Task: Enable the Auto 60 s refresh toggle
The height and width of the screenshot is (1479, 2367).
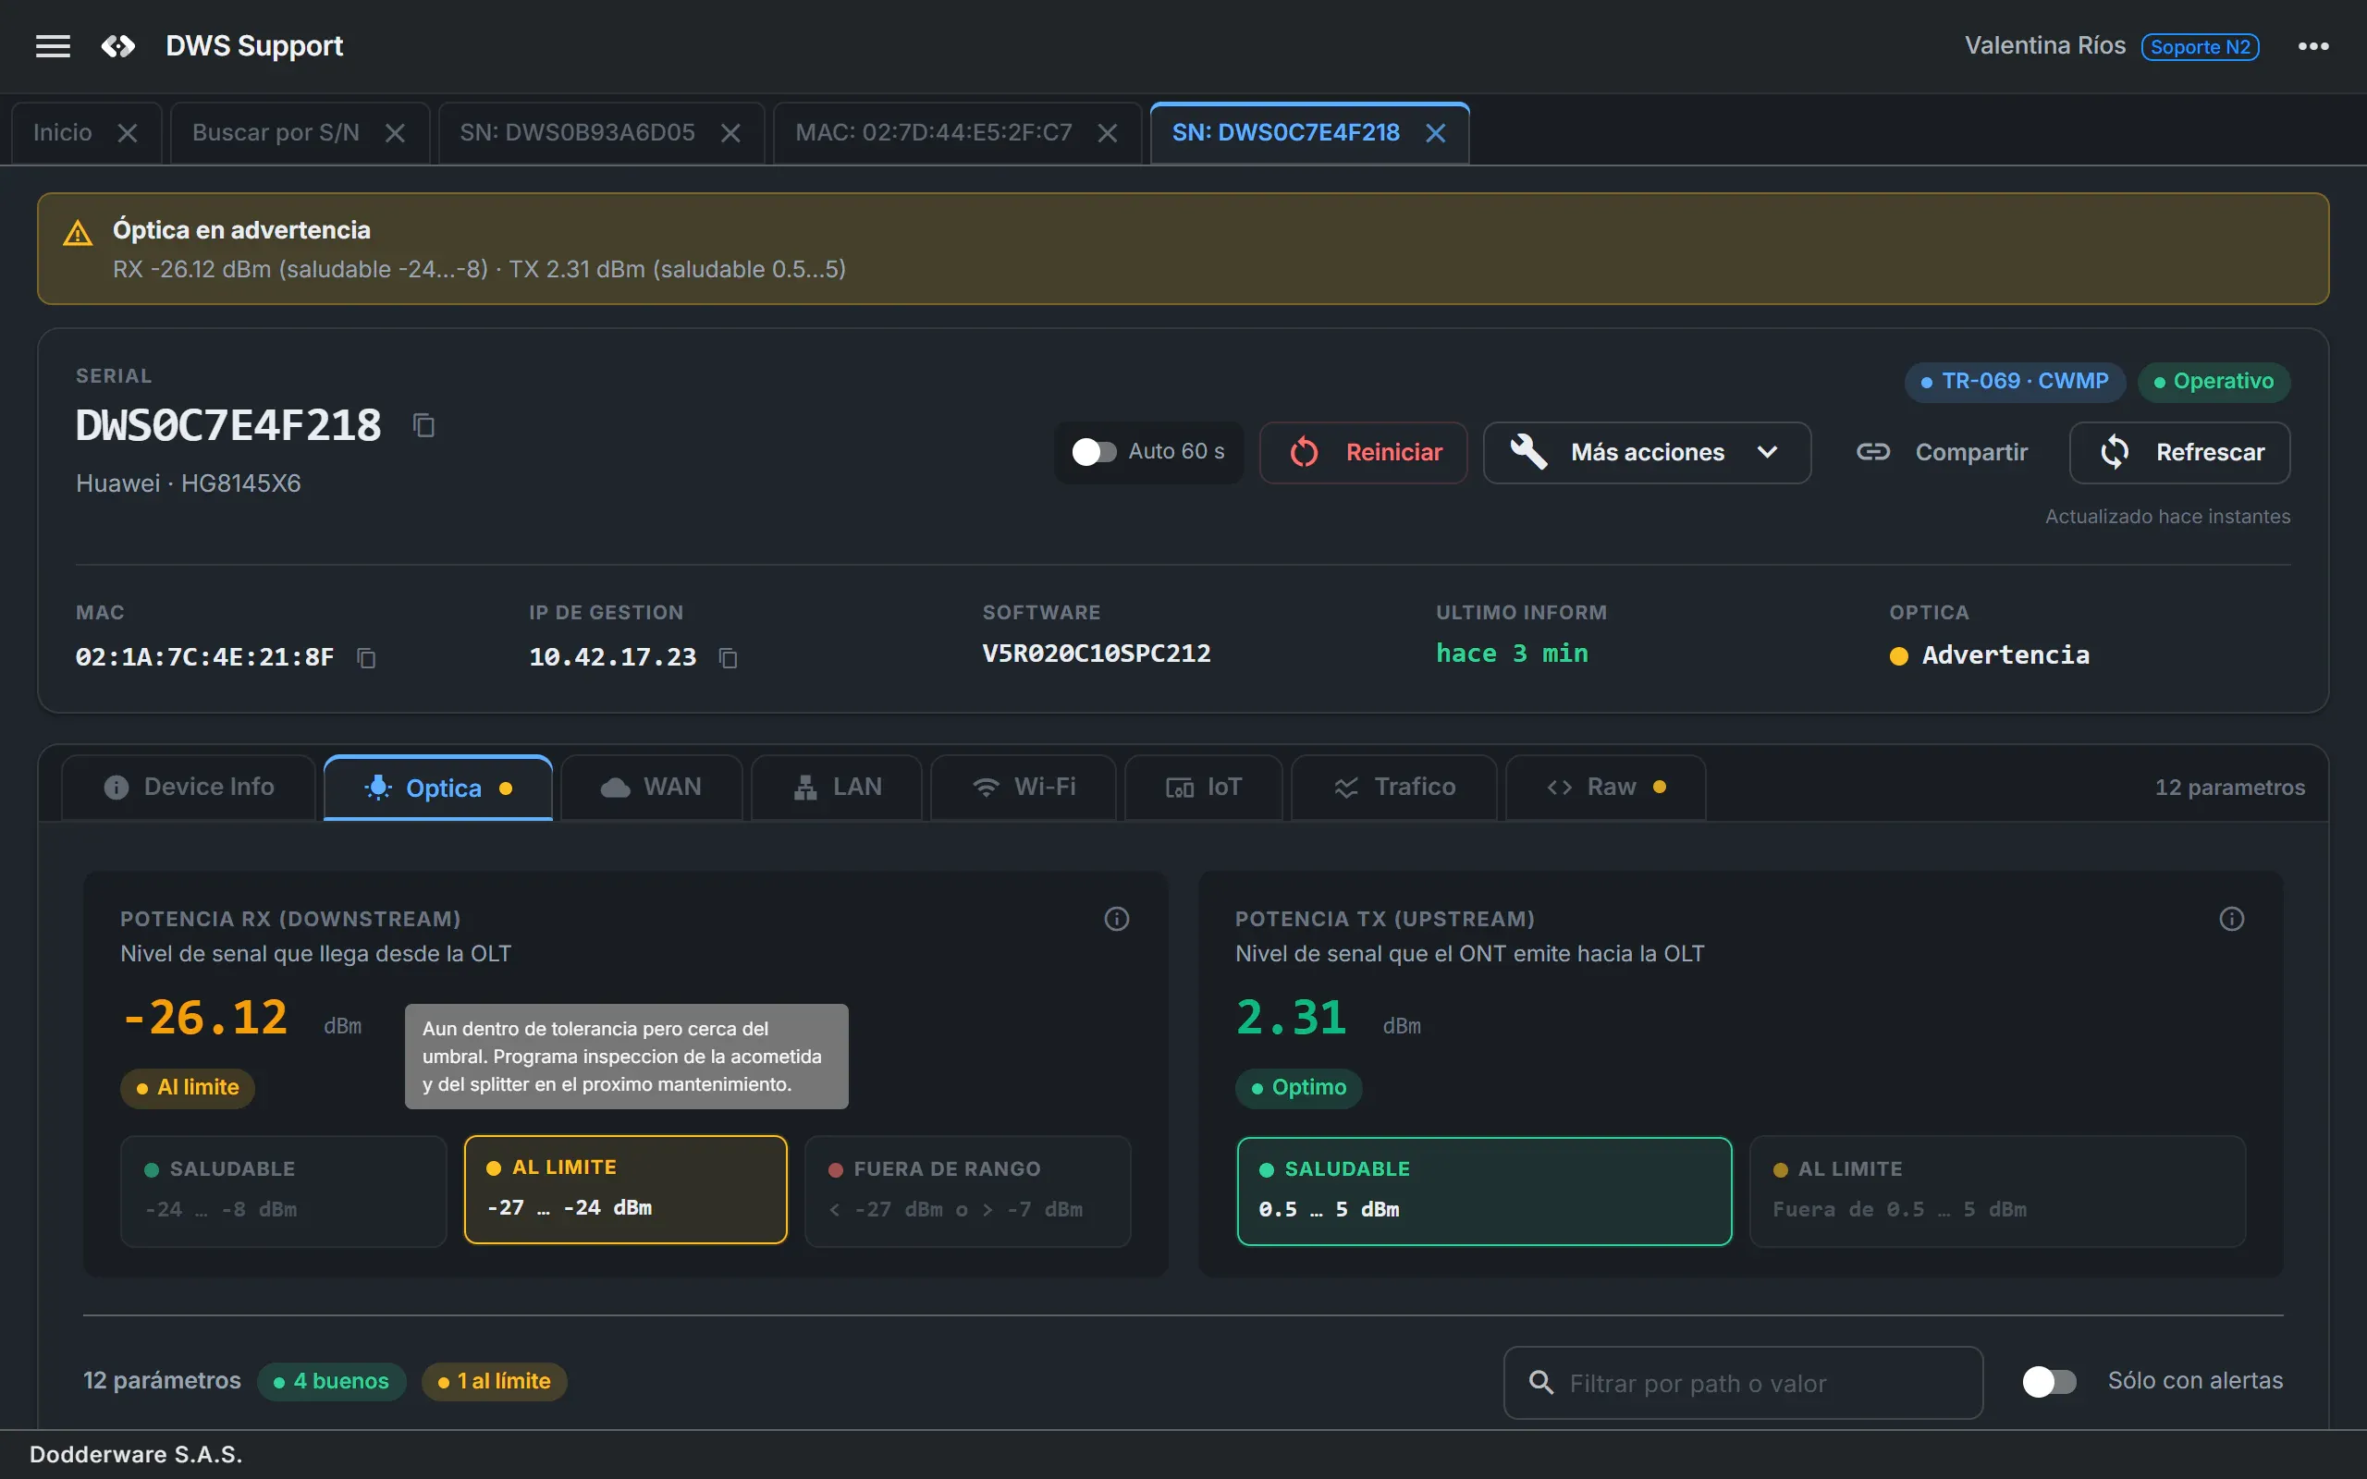Action: click(x=1094, y=452)
